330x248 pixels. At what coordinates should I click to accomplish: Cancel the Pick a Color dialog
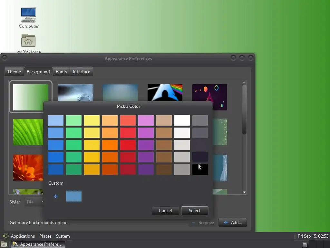pos(165,211)
